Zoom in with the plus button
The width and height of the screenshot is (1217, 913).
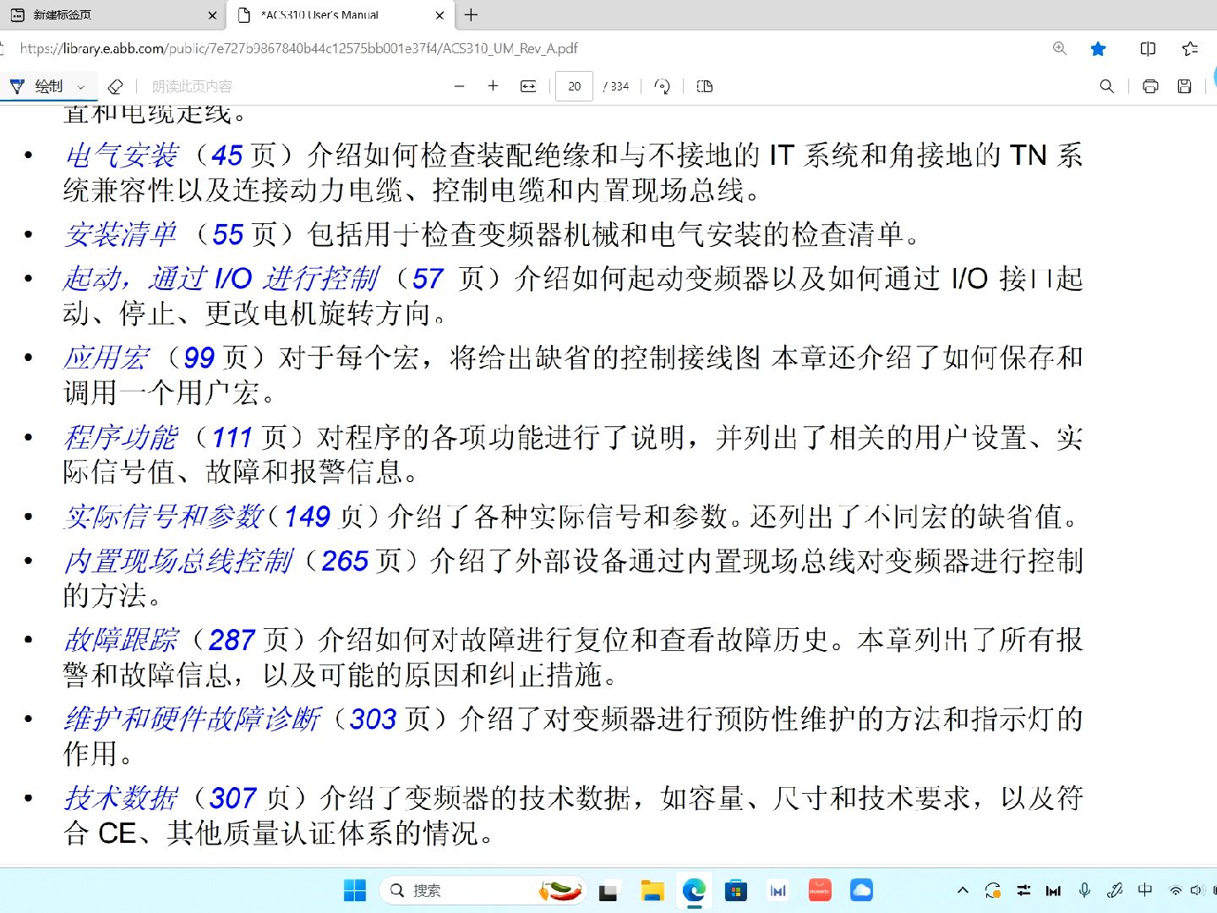pos(493,86)
